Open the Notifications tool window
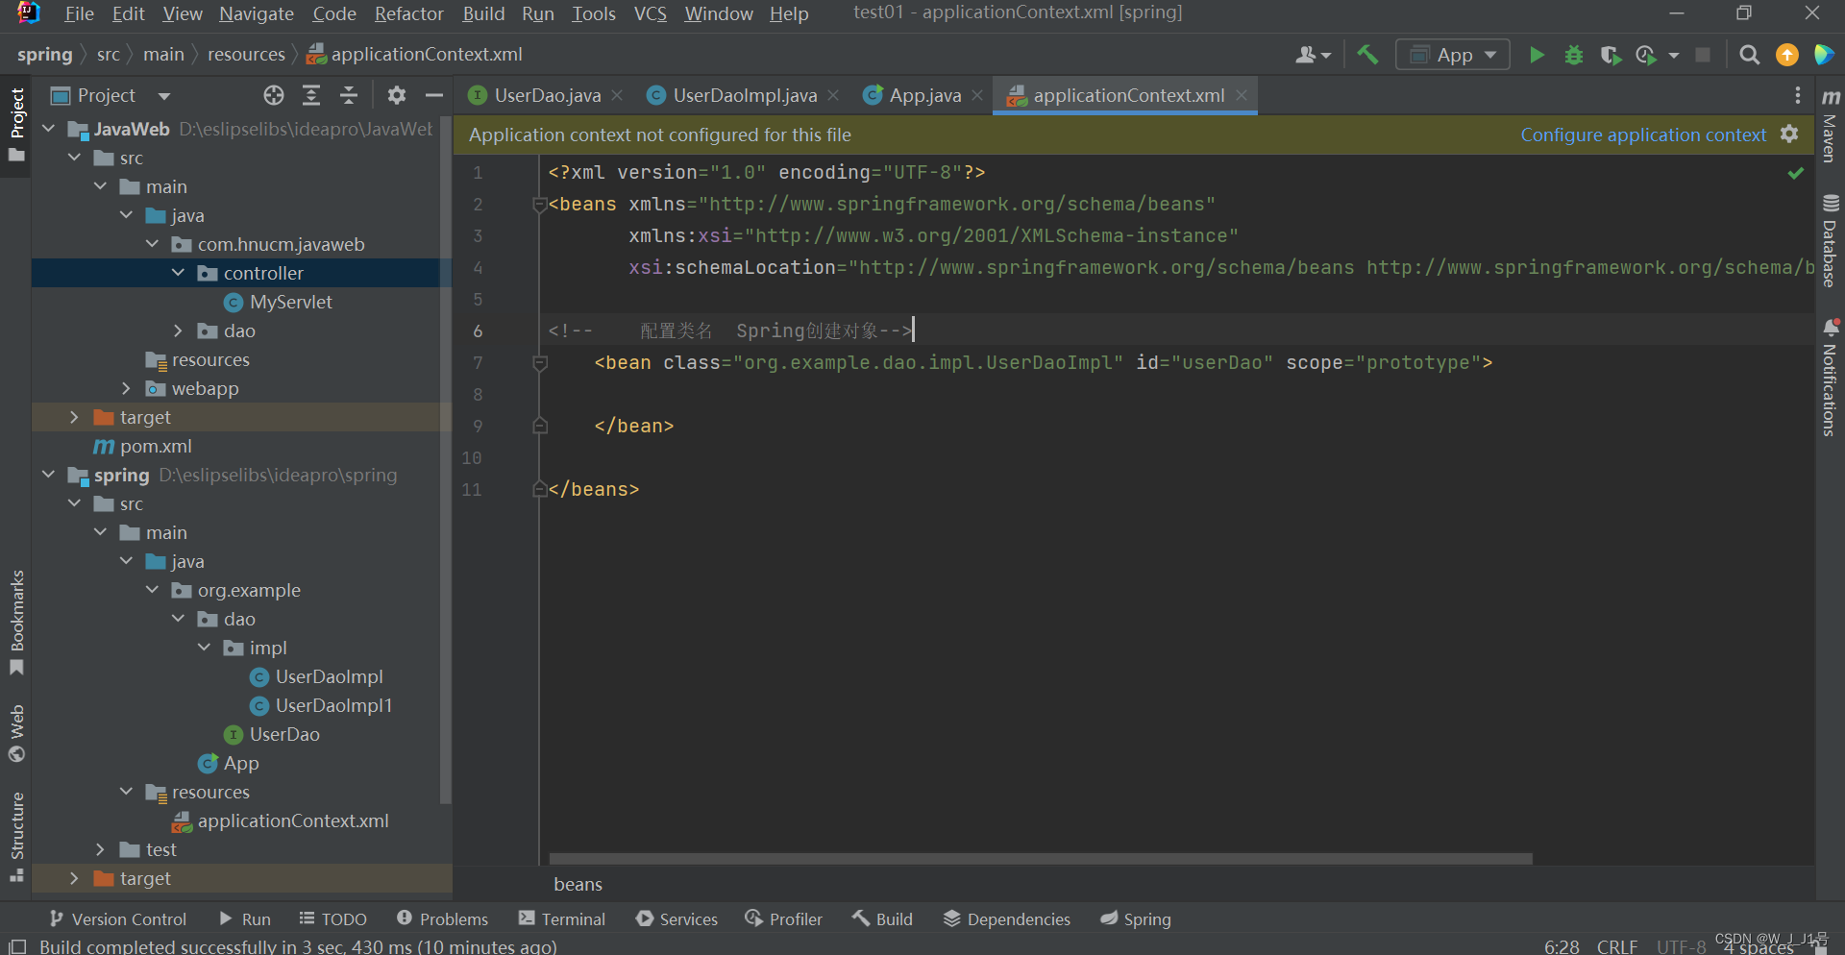The image size is (1845, 955). click(1831, 378)
